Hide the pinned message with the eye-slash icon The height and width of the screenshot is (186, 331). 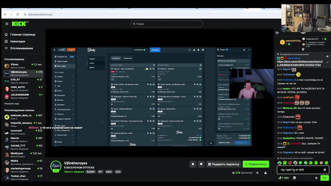coord(327,56)
